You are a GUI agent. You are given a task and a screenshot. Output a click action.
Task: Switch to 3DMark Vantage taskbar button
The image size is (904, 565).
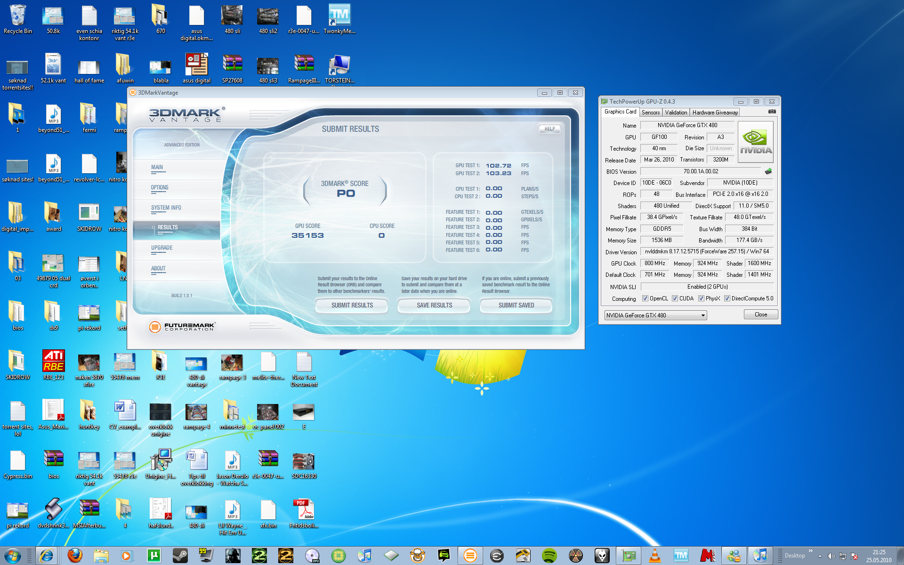click(470, 556)
